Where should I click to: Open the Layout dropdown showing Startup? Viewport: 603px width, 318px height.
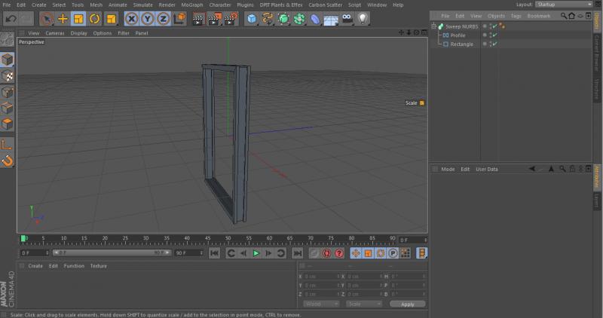click(563, 5)
